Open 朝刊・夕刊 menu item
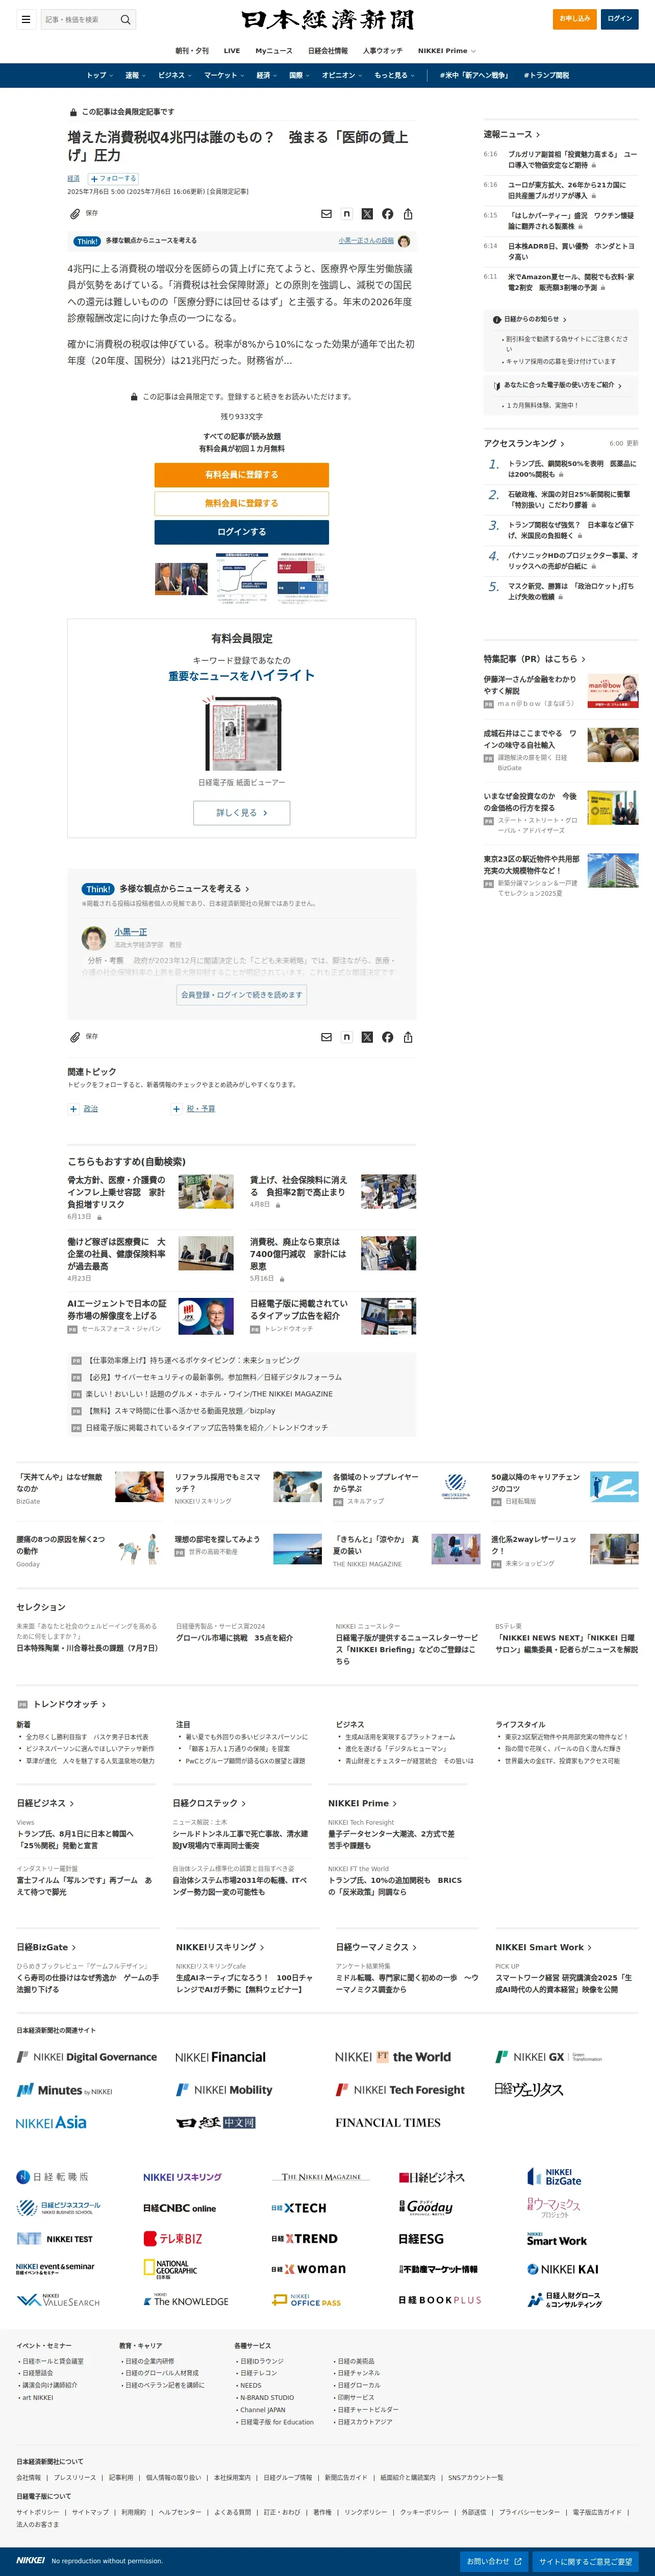 coord(192,51)
